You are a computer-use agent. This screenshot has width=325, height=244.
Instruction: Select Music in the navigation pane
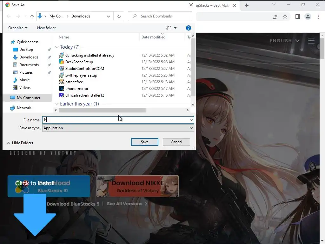24,80
